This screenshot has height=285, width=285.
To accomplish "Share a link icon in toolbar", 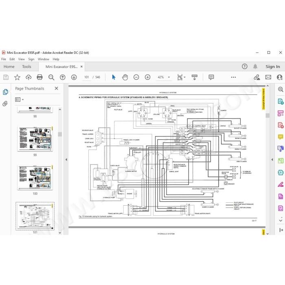I will [256, 77].
